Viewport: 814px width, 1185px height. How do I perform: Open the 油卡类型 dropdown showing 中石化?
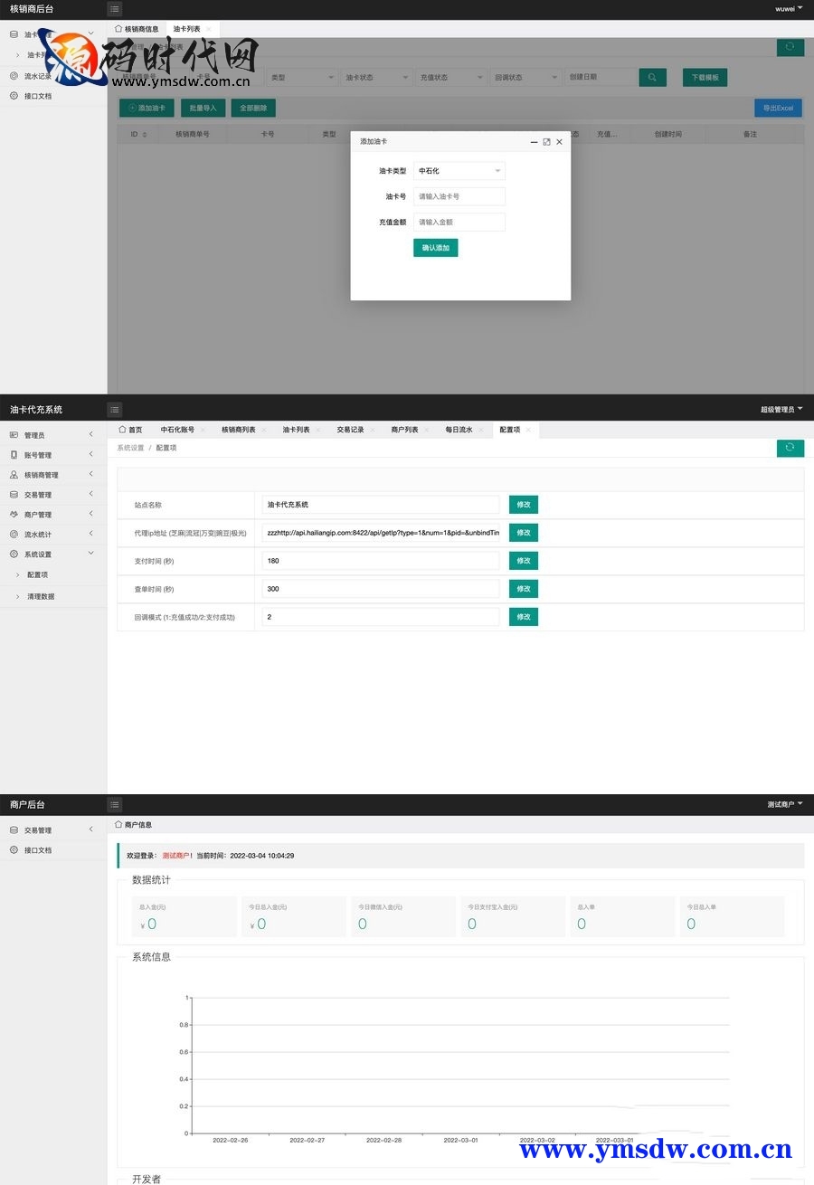[x=459, y=171]
